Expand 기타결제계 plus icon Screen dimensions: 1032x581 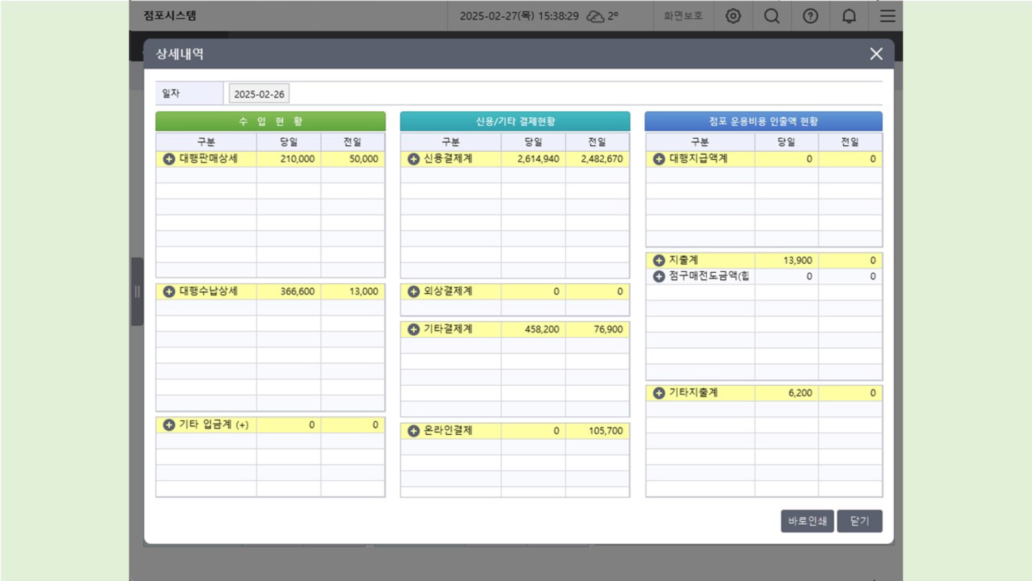[x=413, y=329]
